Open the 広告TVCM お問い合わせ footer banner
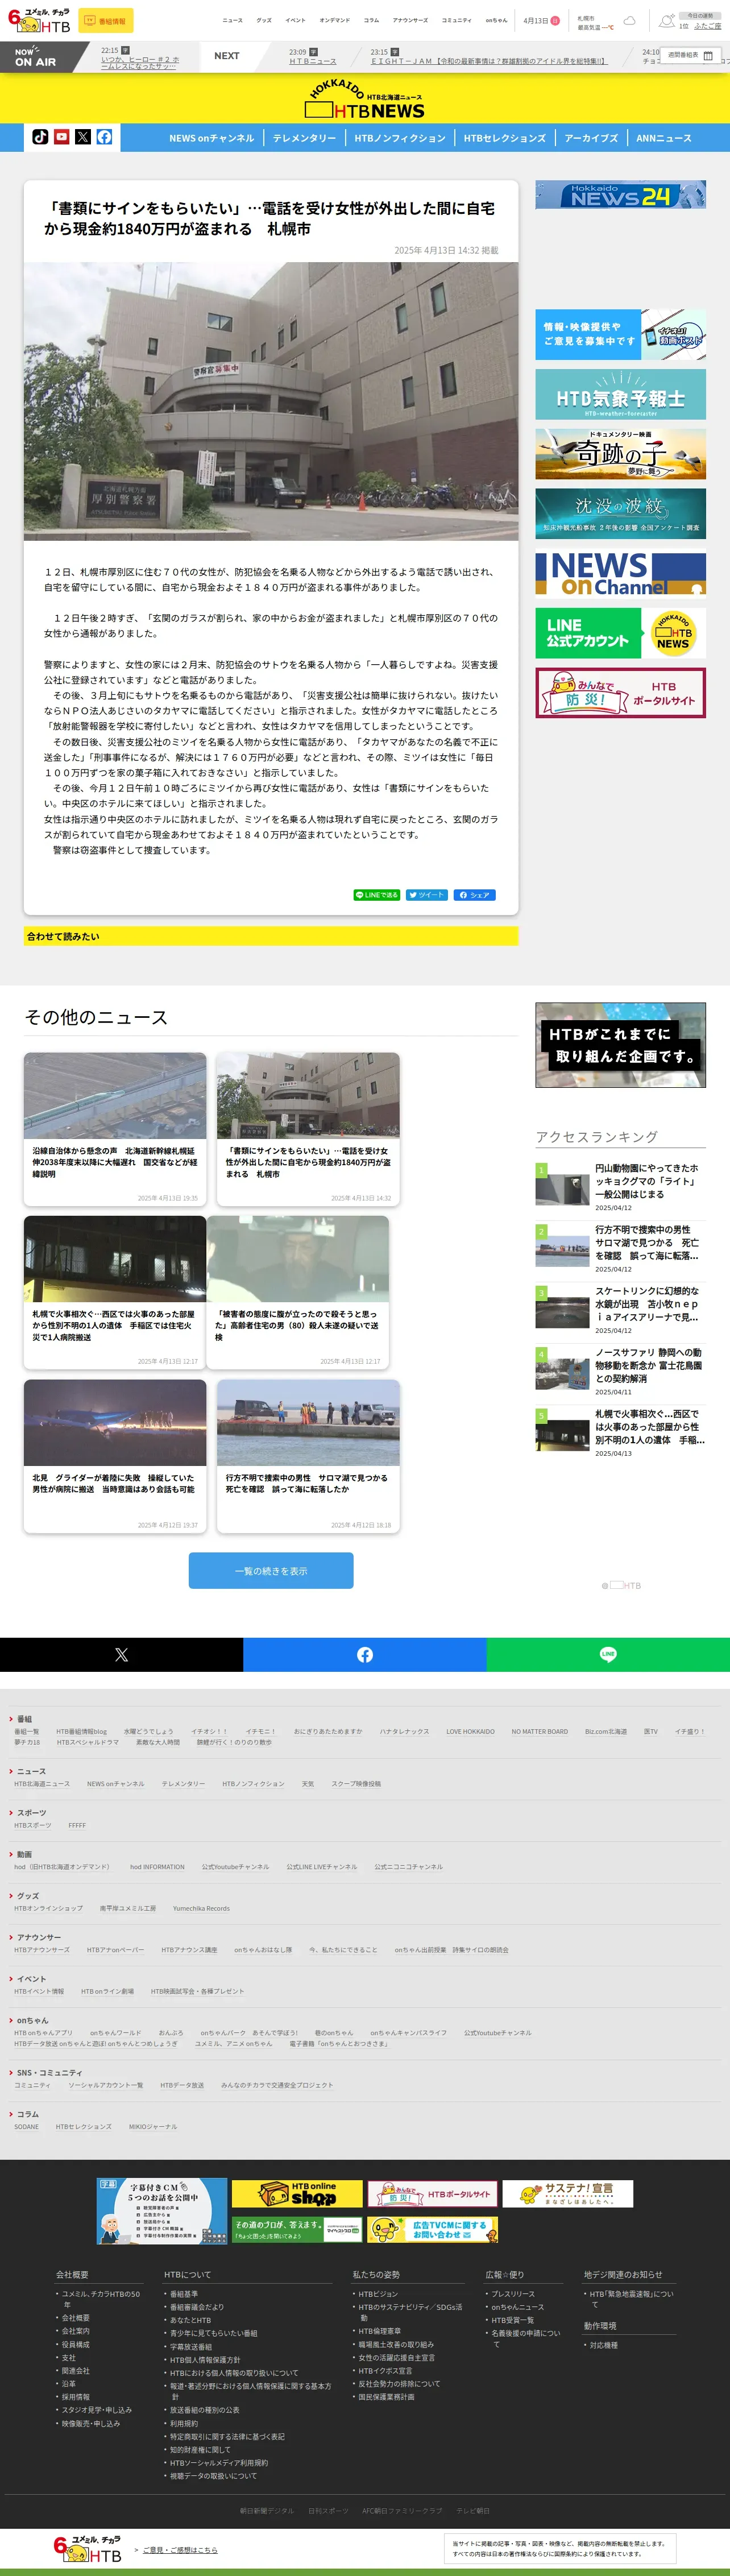Image resolution: width=730 pixels, height=2576 pixels. click(x=432, y=2230)
